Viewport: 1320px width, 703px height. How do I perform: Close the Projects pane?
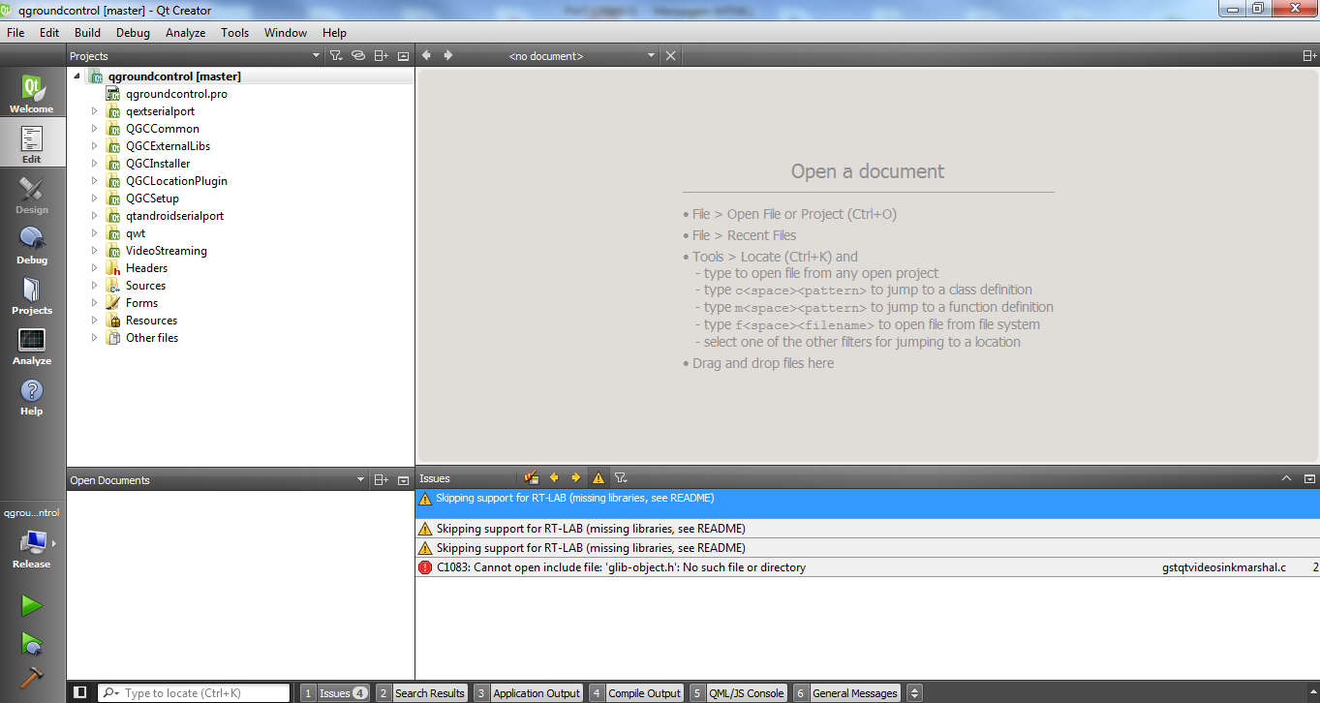404,56
